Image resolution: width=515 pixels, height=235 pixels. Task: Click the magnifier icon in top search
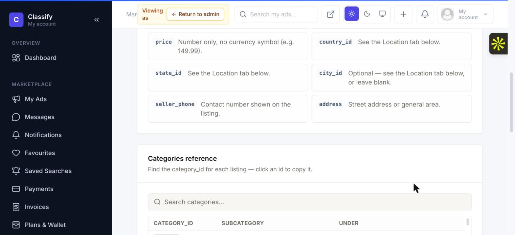(243, 14)
